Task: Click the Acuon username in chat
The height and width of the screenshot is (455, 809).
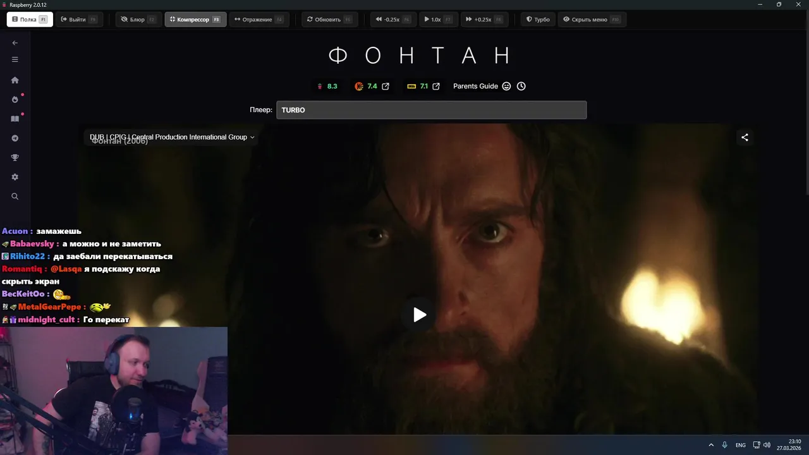Action: 15,231
